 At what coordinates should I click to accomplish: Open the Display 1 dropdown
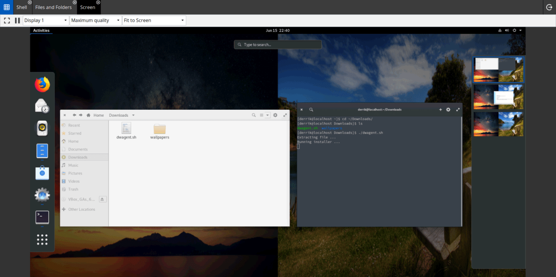tap(45, 20)
